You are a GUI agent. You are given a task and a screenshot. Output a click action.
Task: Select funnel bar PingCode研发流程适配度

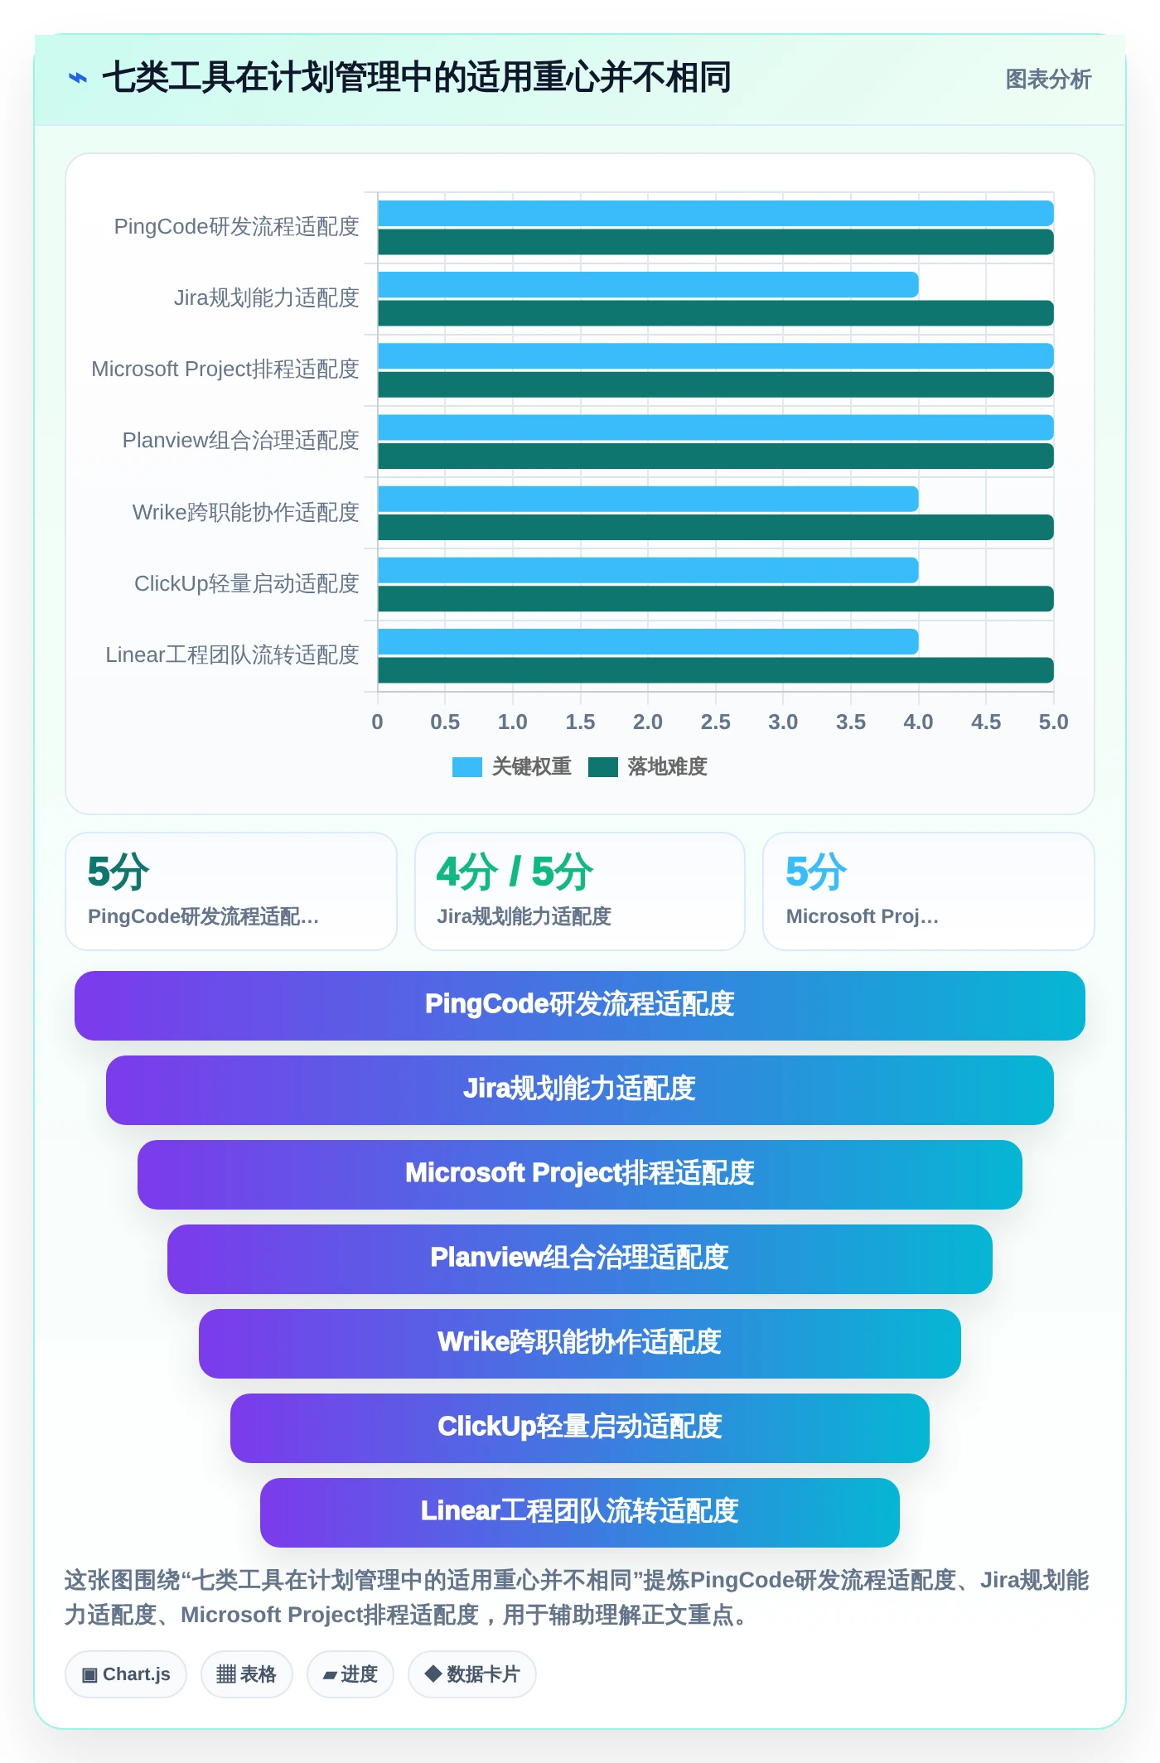[580, 1006]
